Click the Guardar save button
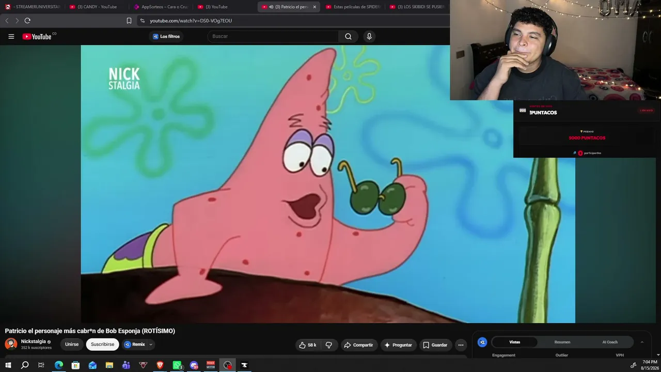 click(x=435, y=345)
